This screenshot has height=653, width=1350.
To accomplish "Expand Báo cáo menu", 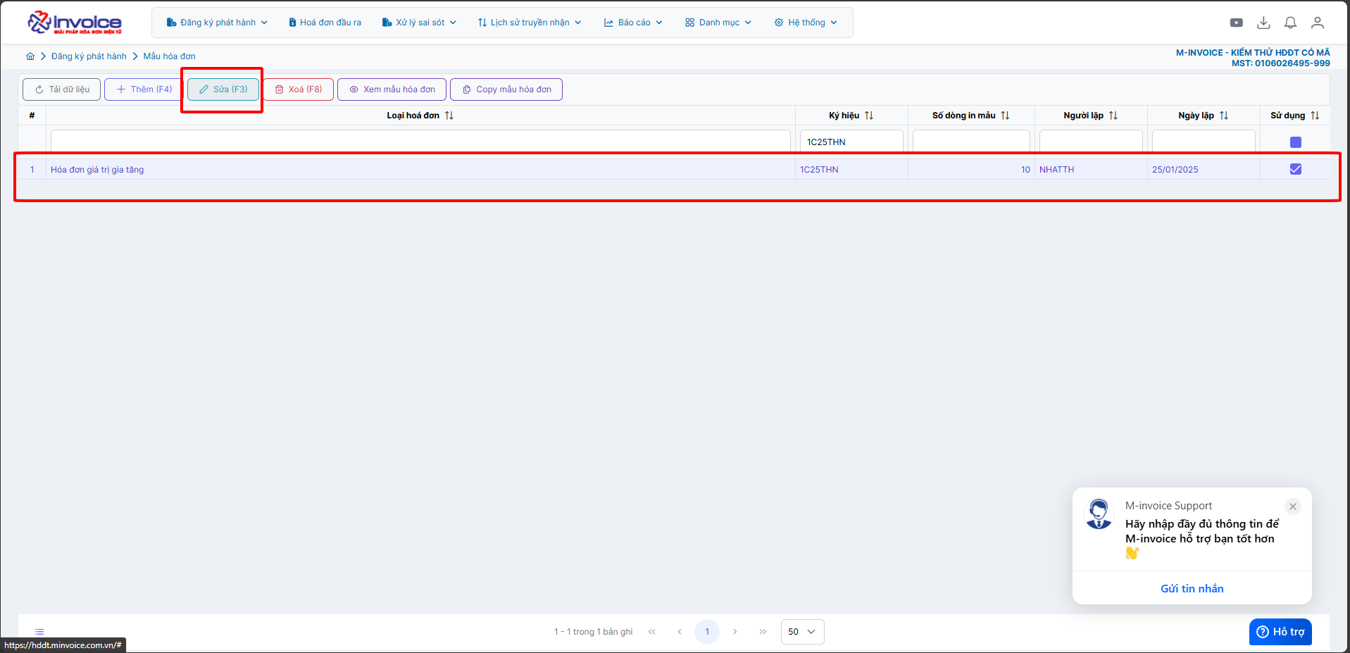I will [x=633, y=23].
